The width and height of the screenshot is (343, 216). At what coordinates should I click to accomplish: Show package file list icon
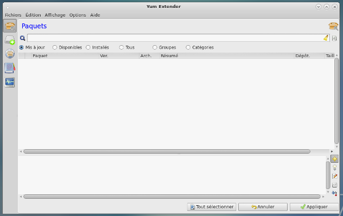pyautogui.click(x=334, y=185)
